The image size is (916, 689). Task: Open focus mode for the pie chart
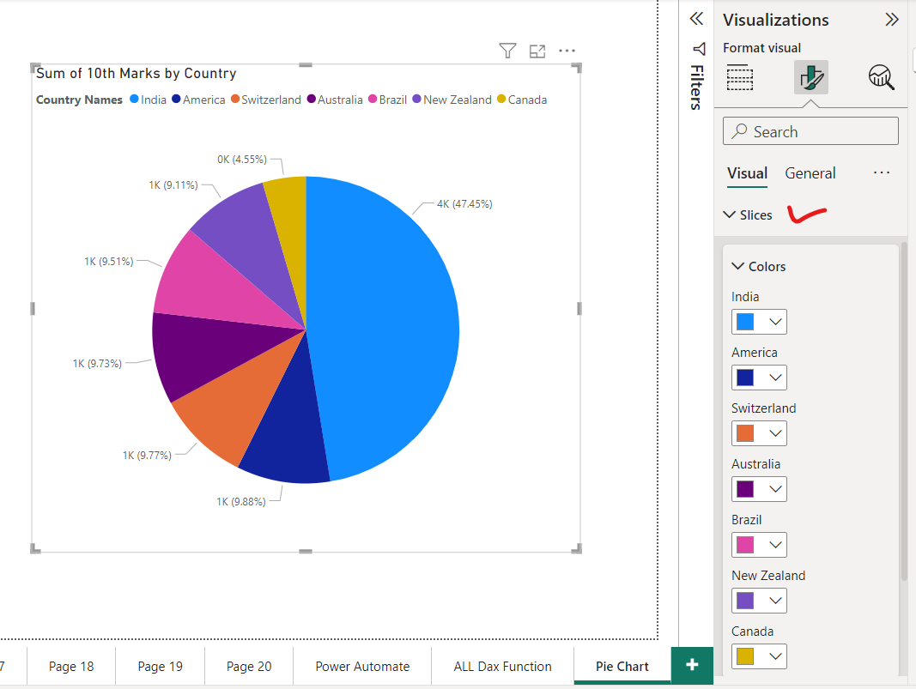tap(537, 51)
